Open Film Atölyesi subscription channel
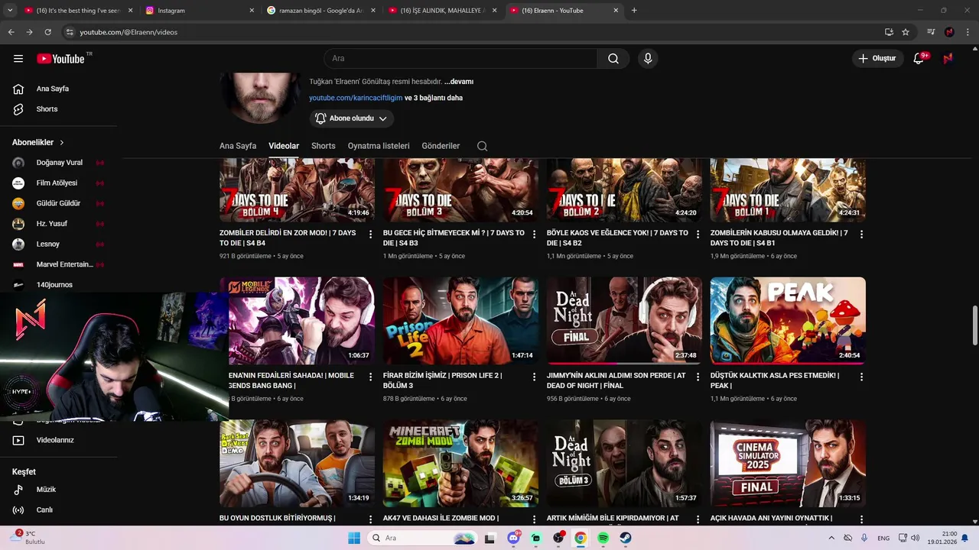Image resolution: width=979 pixels, height=550 pixels. (58, 183)
